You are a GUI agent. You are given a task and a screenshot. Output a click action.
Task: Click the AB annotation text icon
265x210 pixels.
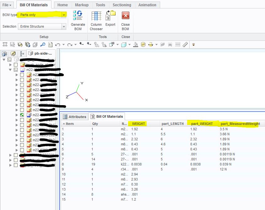point(112,44)
